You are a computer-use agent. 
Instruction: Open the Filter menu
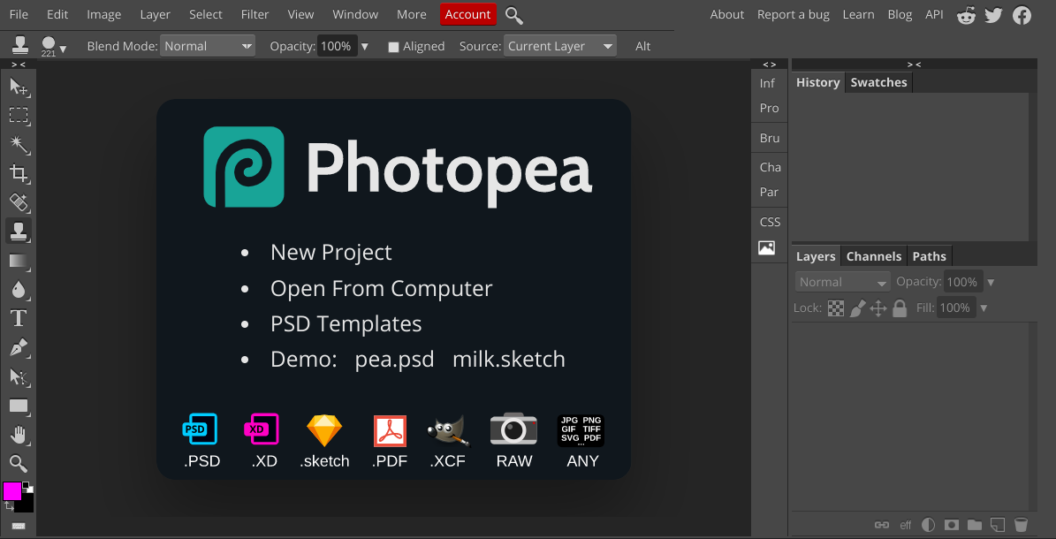click(255, 14)
